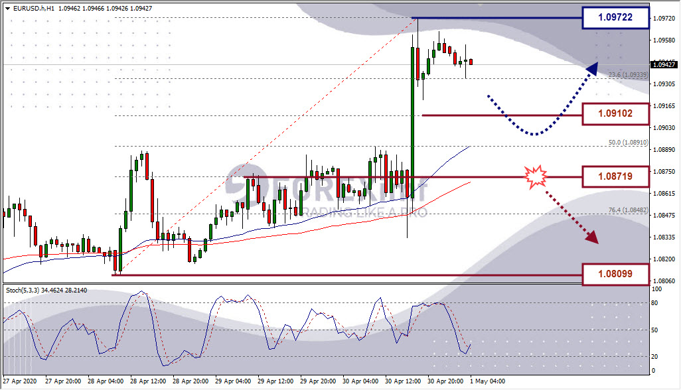
Task: Click the 76.4 (1.08482) Fibonacci label
Action: pos(628,210)
